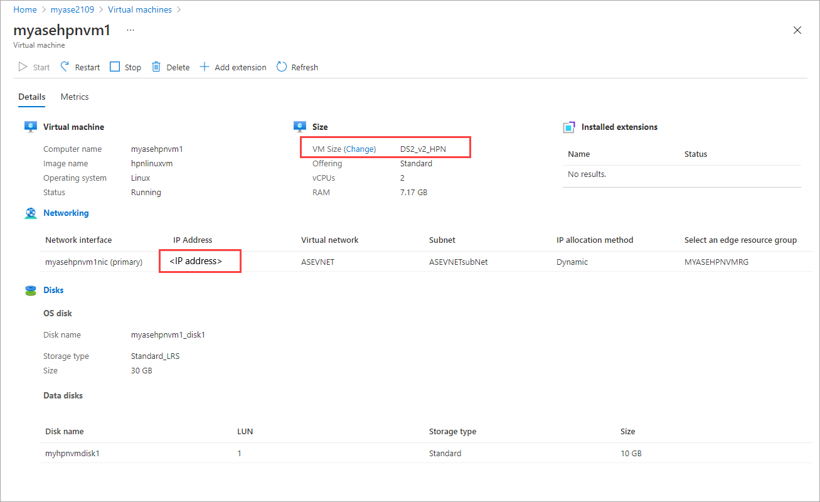Open the Disks section link

(53, 291)
